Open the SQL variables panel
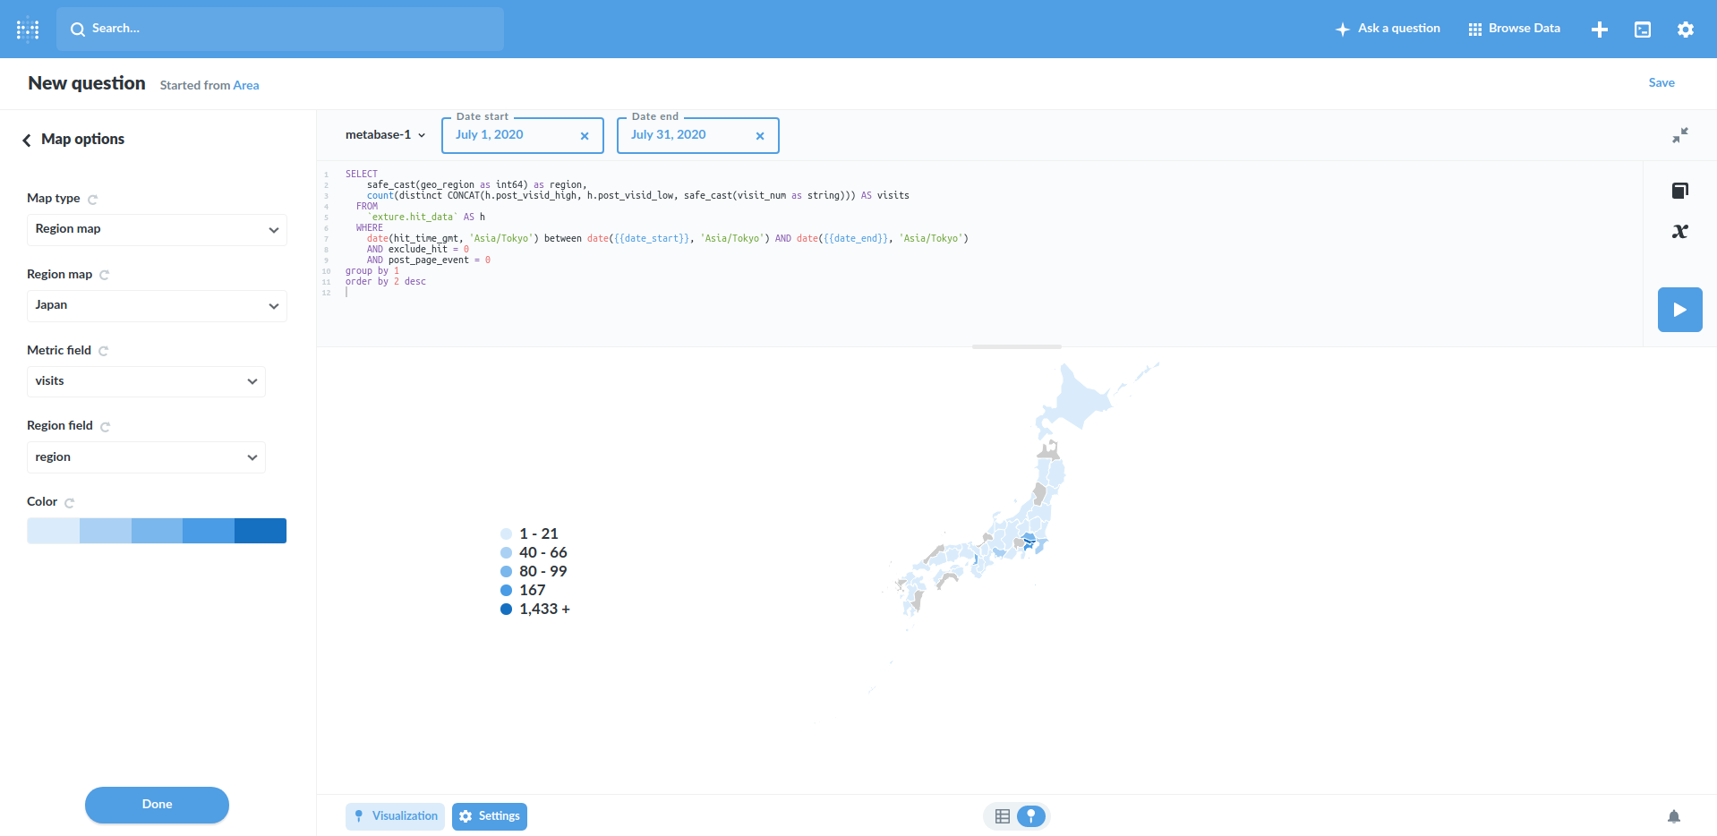Viewport: 1717px width, 836px height. tap(1679, 231)
